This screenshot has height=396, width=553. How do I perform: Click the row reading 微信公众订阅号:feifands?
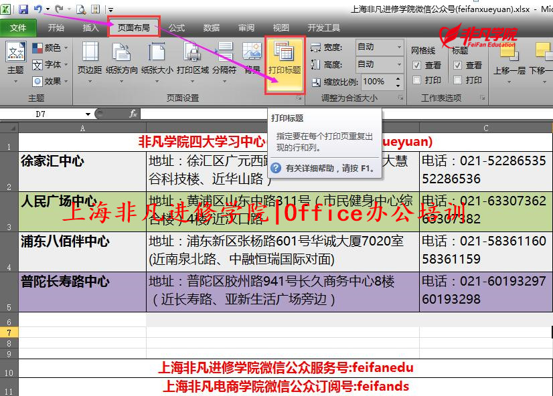tap(285, 387)
